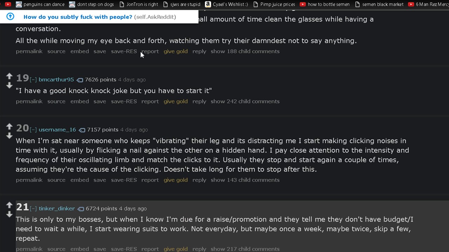Click the blue up-arrow icon beside post title
The image size is (449, 252).
pos(11,17)
